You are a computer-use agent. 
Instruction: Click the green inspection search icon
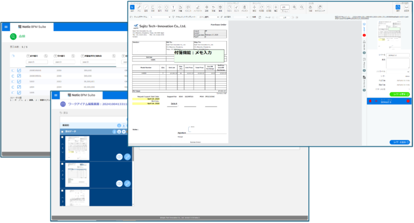pyautogui.click(x=13, y=37)
